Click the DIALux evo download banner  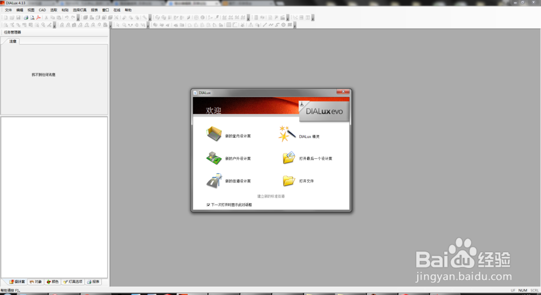click(x=324, y=111)
